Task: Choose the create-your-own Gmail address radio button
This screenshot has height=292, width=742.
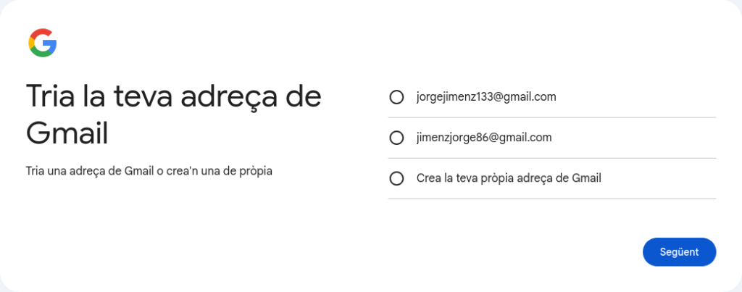Action: point(396,178)
